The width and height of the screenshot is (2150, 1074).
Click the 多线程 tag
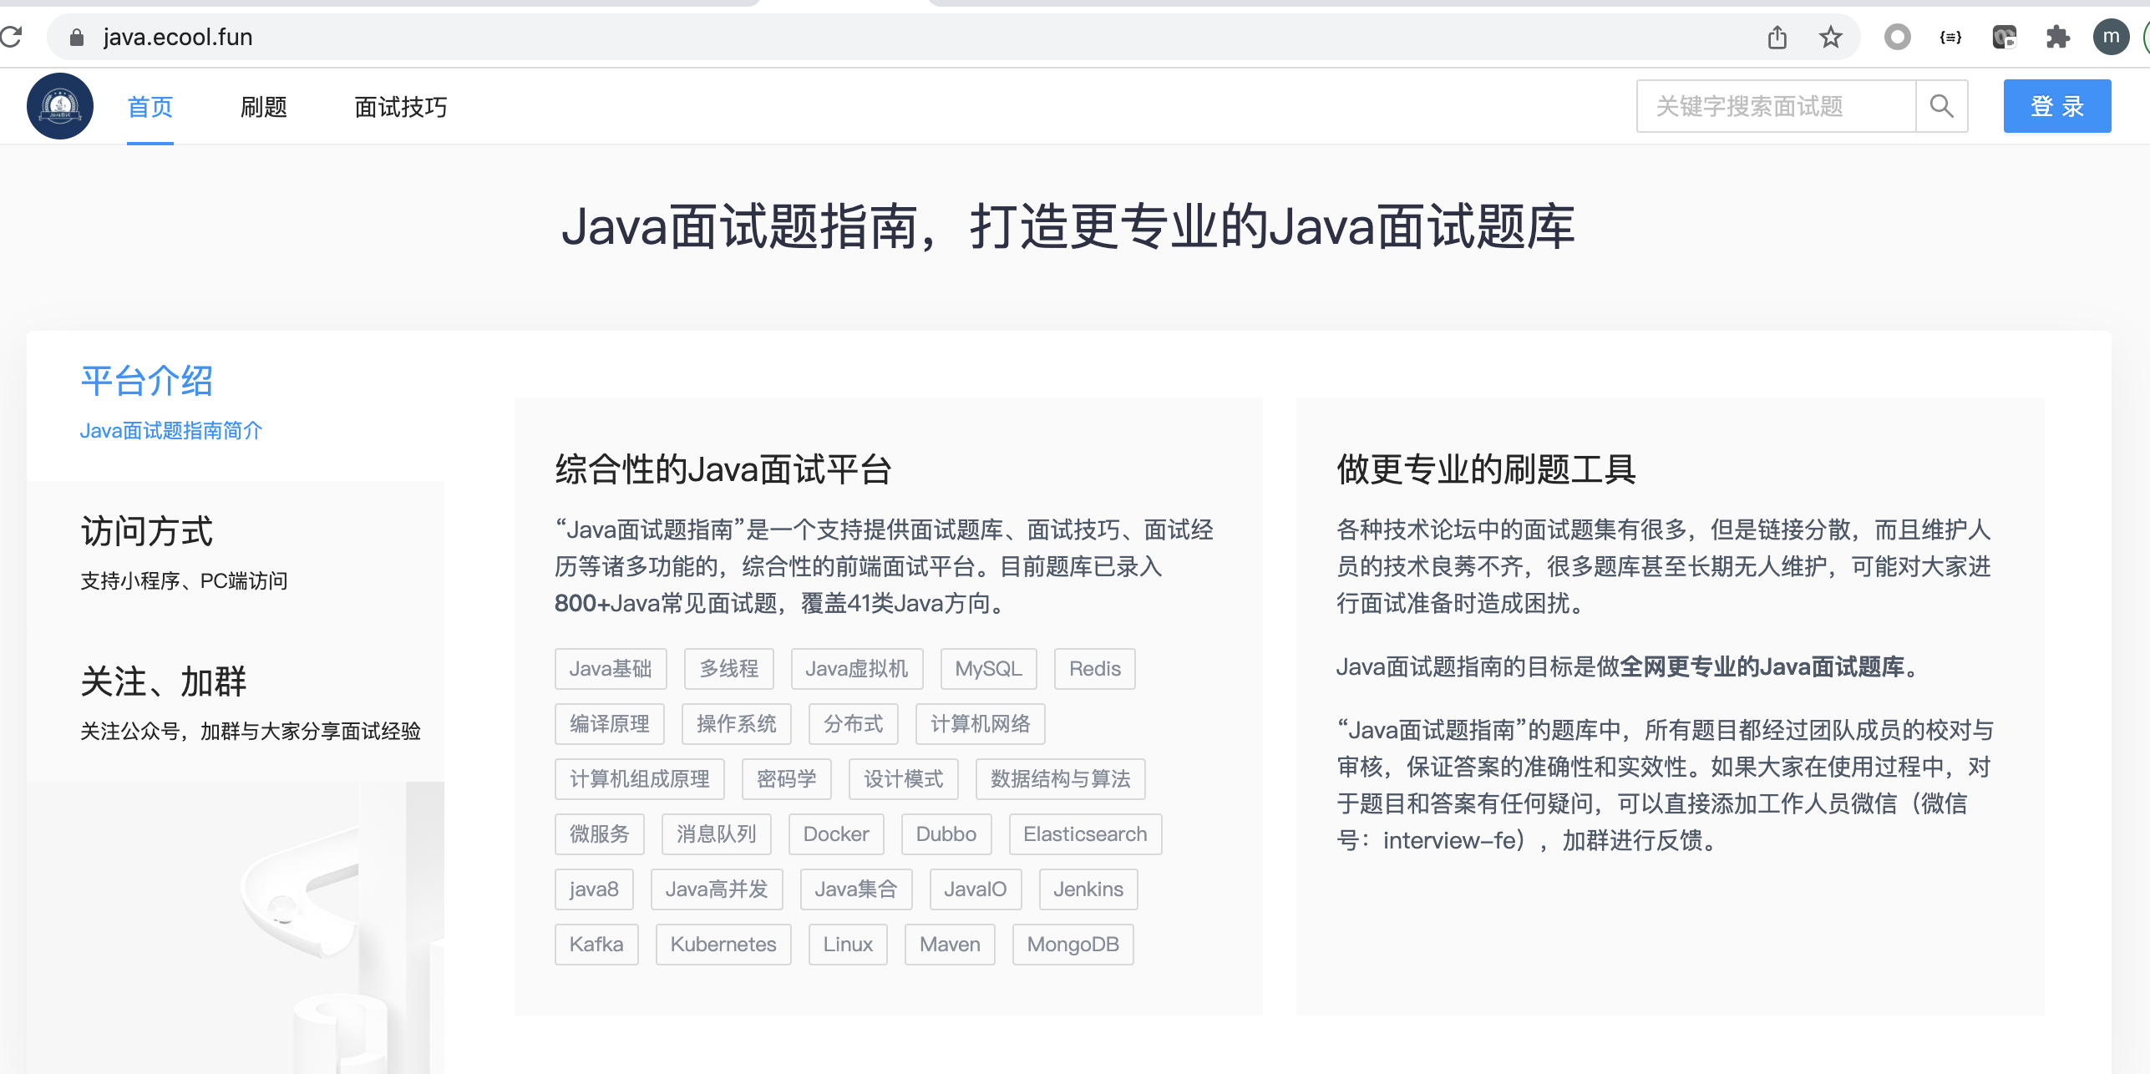click(729, 669)
